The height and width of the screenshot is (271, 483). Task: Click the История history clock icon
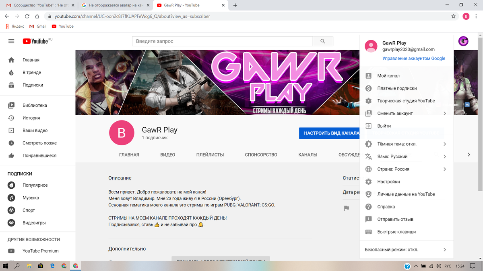(x=11, y=118)
